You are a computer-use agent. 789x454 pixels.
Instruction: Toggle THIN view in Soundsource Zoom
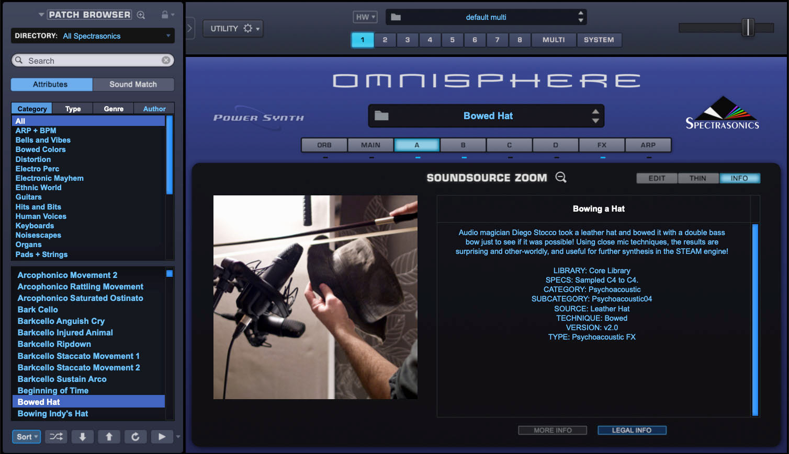click(x=698, y=178)
